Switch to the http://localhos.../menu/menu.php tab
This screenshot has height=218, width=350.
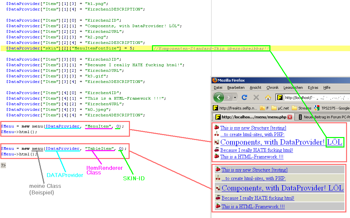point(253,117)
